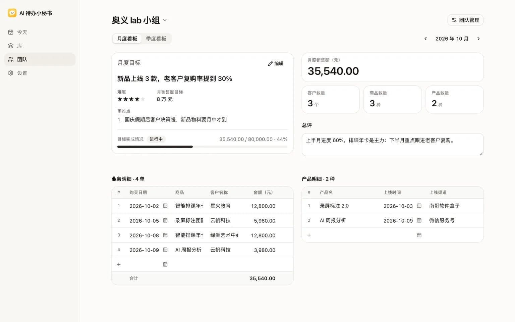Viewport: 515px width, 322px height.
Task: Open calendar icon in the empty order row
Action: coord(165,264)
